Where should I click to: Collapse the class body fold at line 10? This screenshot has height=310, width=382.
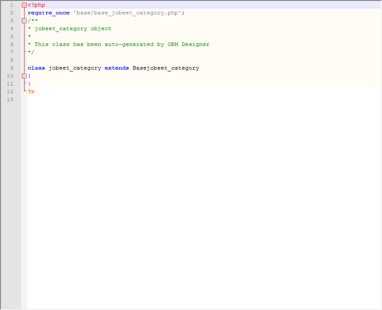click(x=24, y=76)
